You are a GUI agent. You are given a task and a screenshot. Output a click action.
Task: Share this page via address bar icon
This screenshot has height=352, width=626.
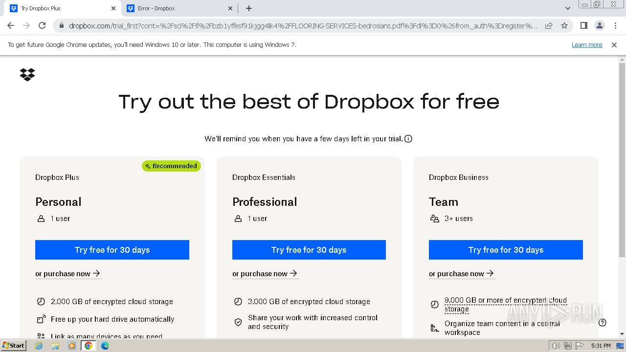coord(549,25)
